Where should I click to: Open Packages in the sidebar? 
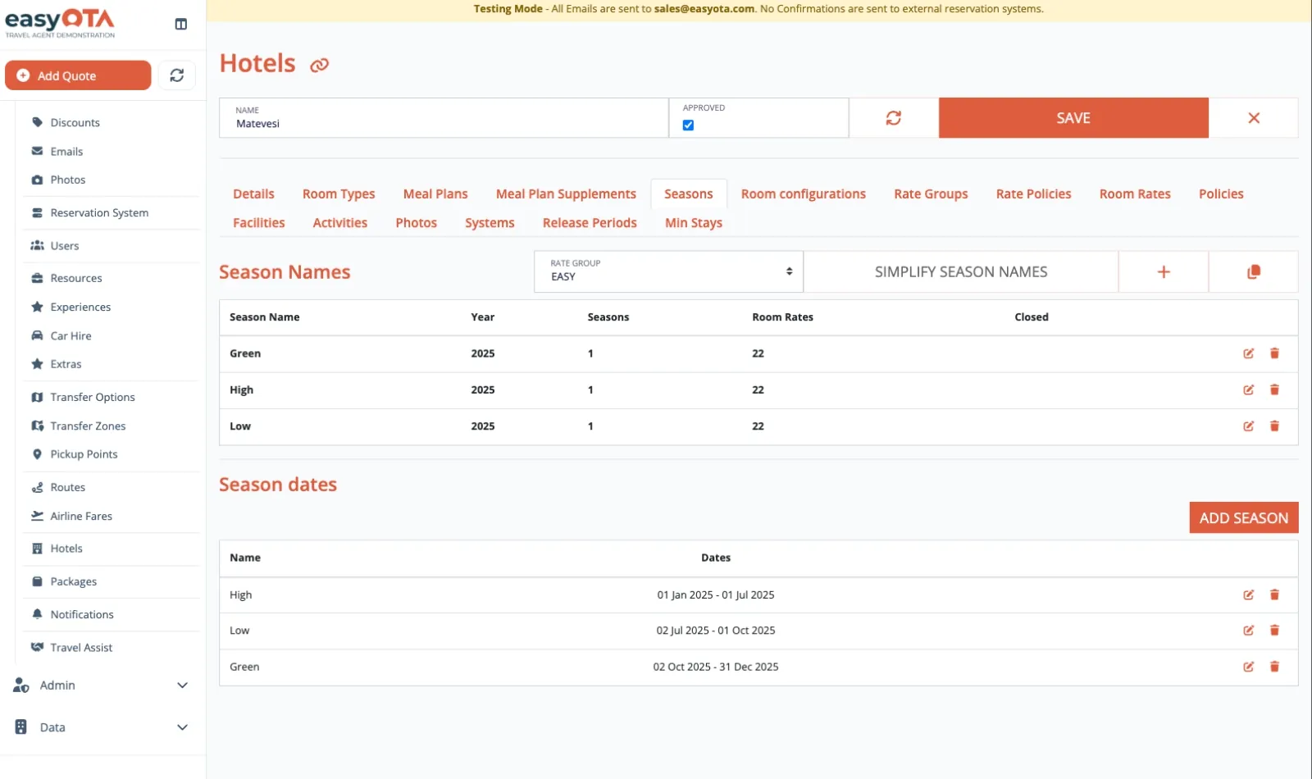pos(73,581)
